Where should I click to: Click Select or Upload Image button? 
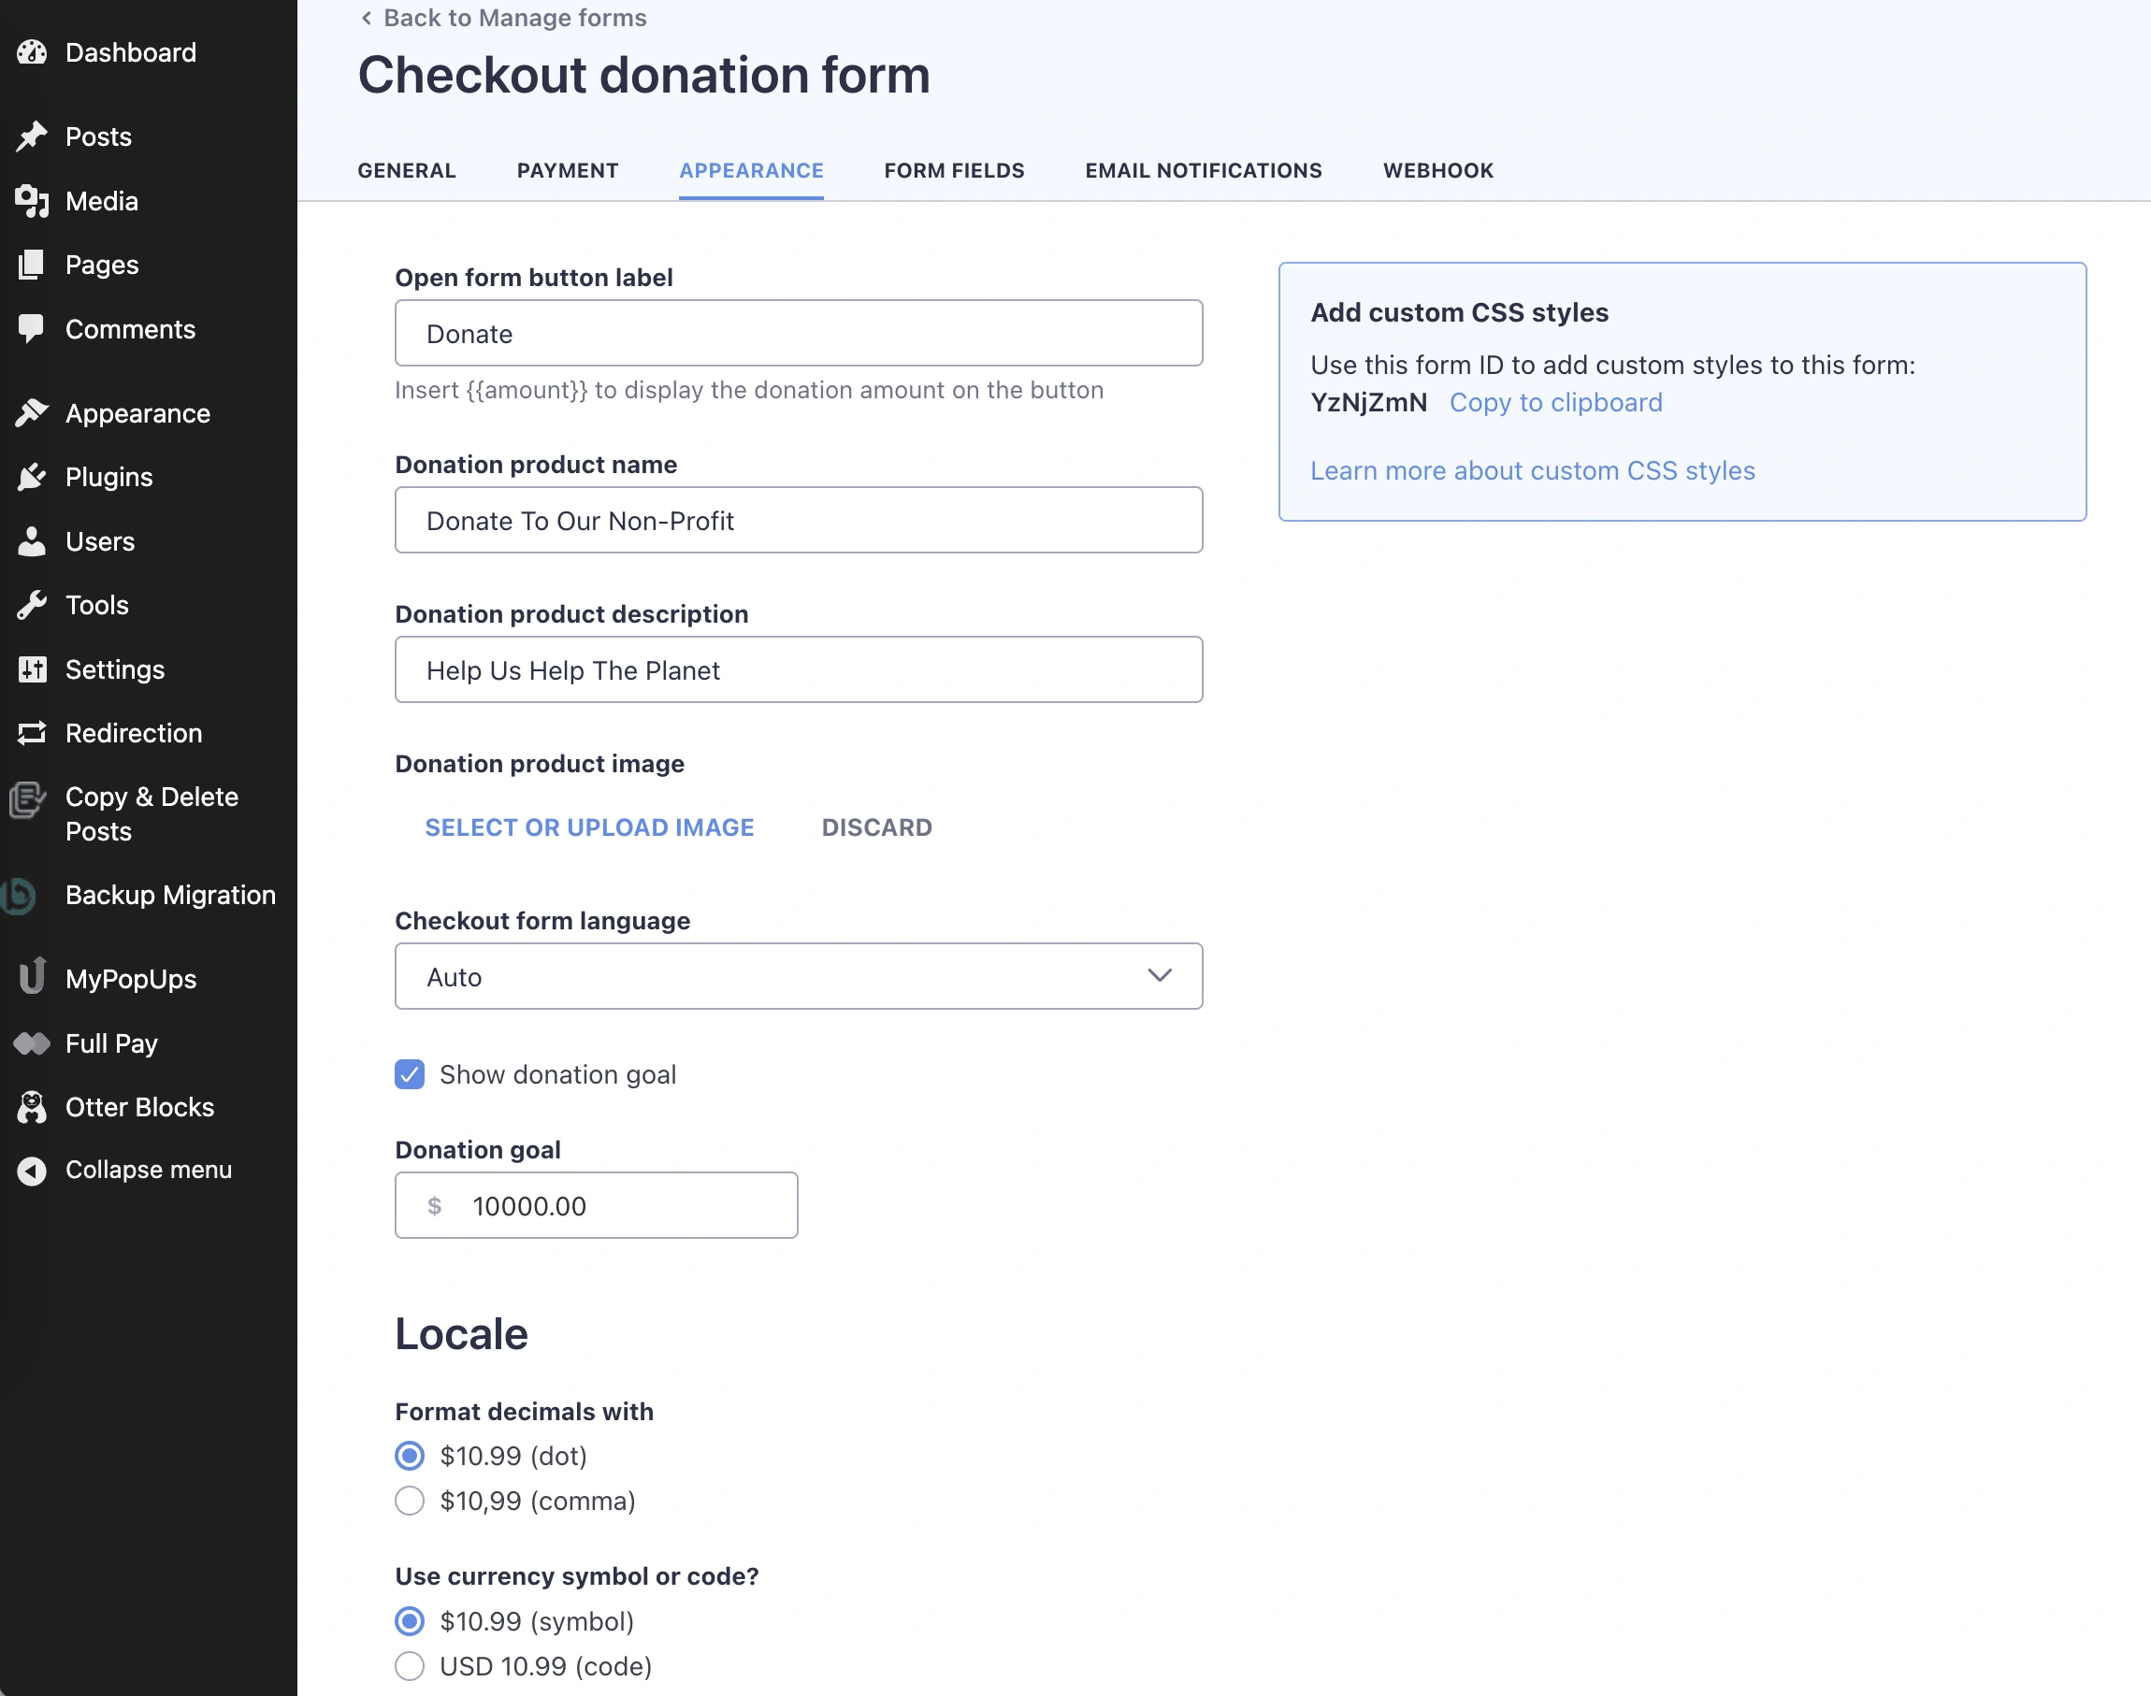click(x=589, y=827)
